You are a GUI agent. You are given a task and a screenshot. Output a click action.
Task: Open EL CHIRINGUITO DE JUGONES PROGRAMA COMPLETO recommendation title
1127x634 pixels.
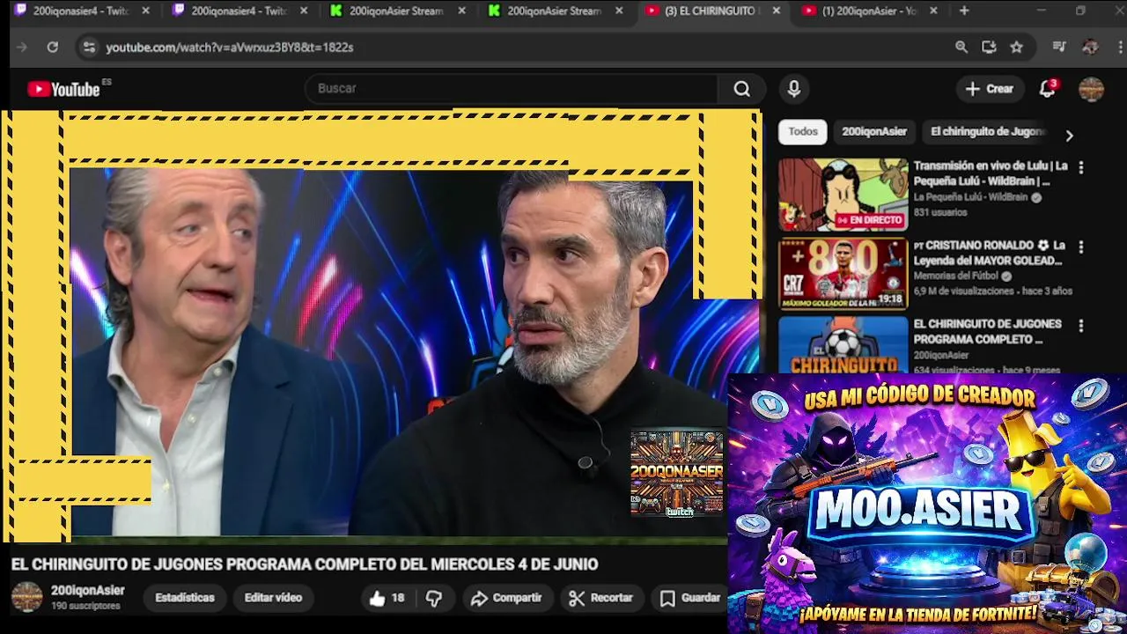(987, 332)
